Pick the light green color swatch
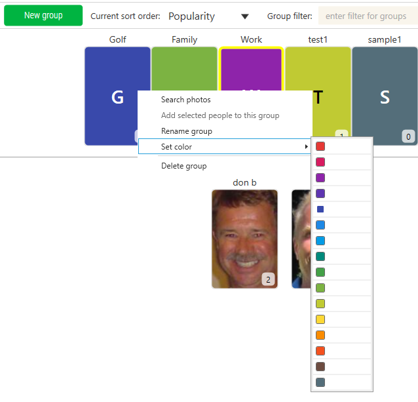418x402 pixels. click(320, 288)
